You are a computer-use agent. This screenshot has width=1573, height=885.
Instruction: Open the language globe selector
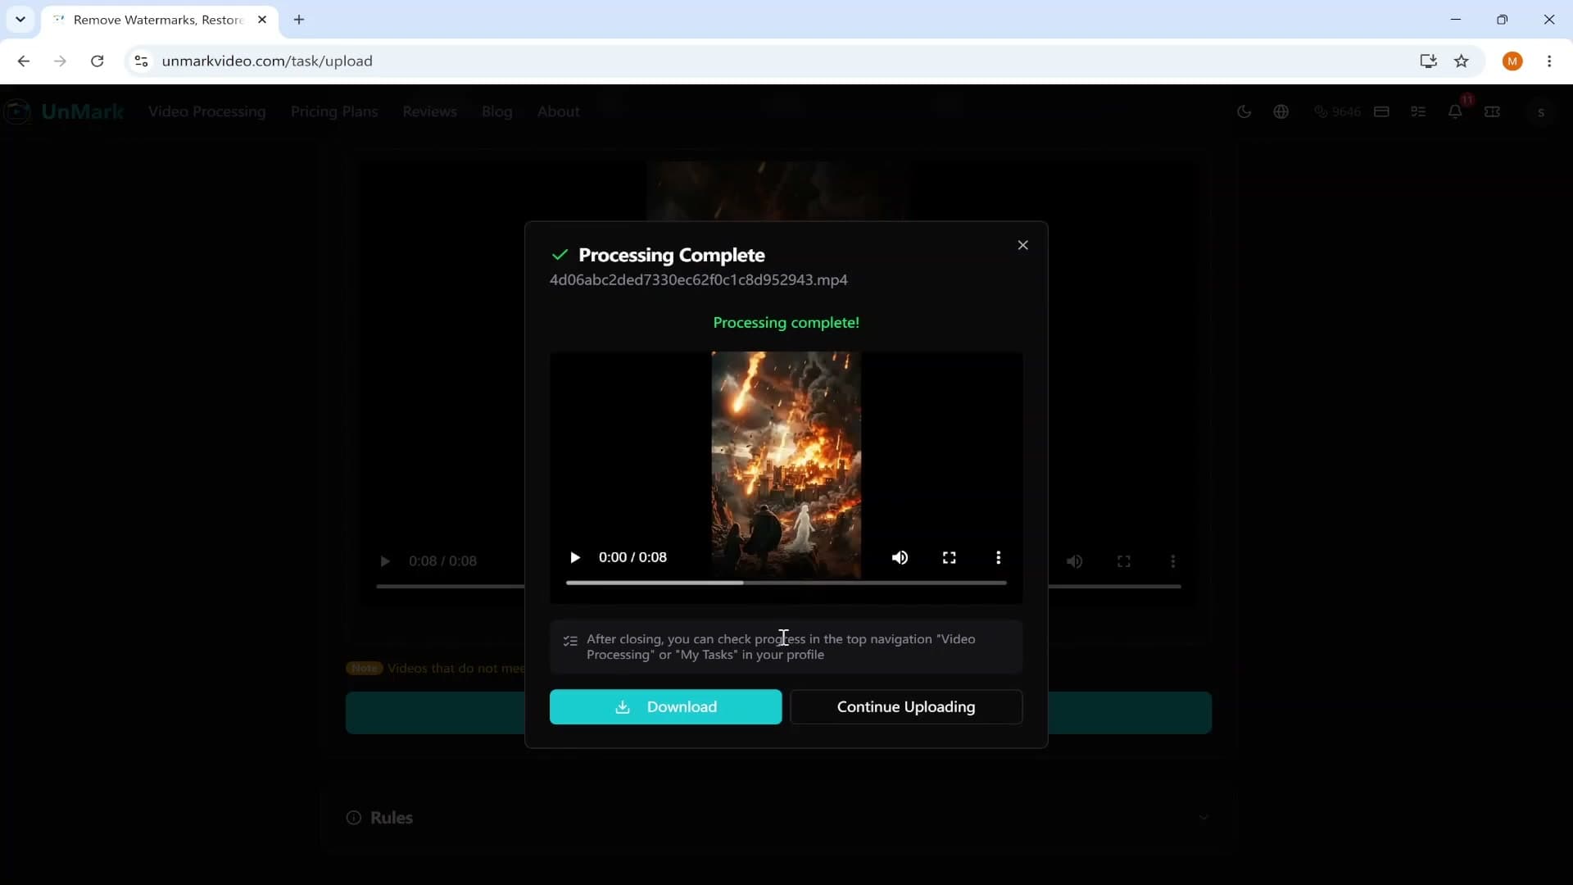[1281, 111]
